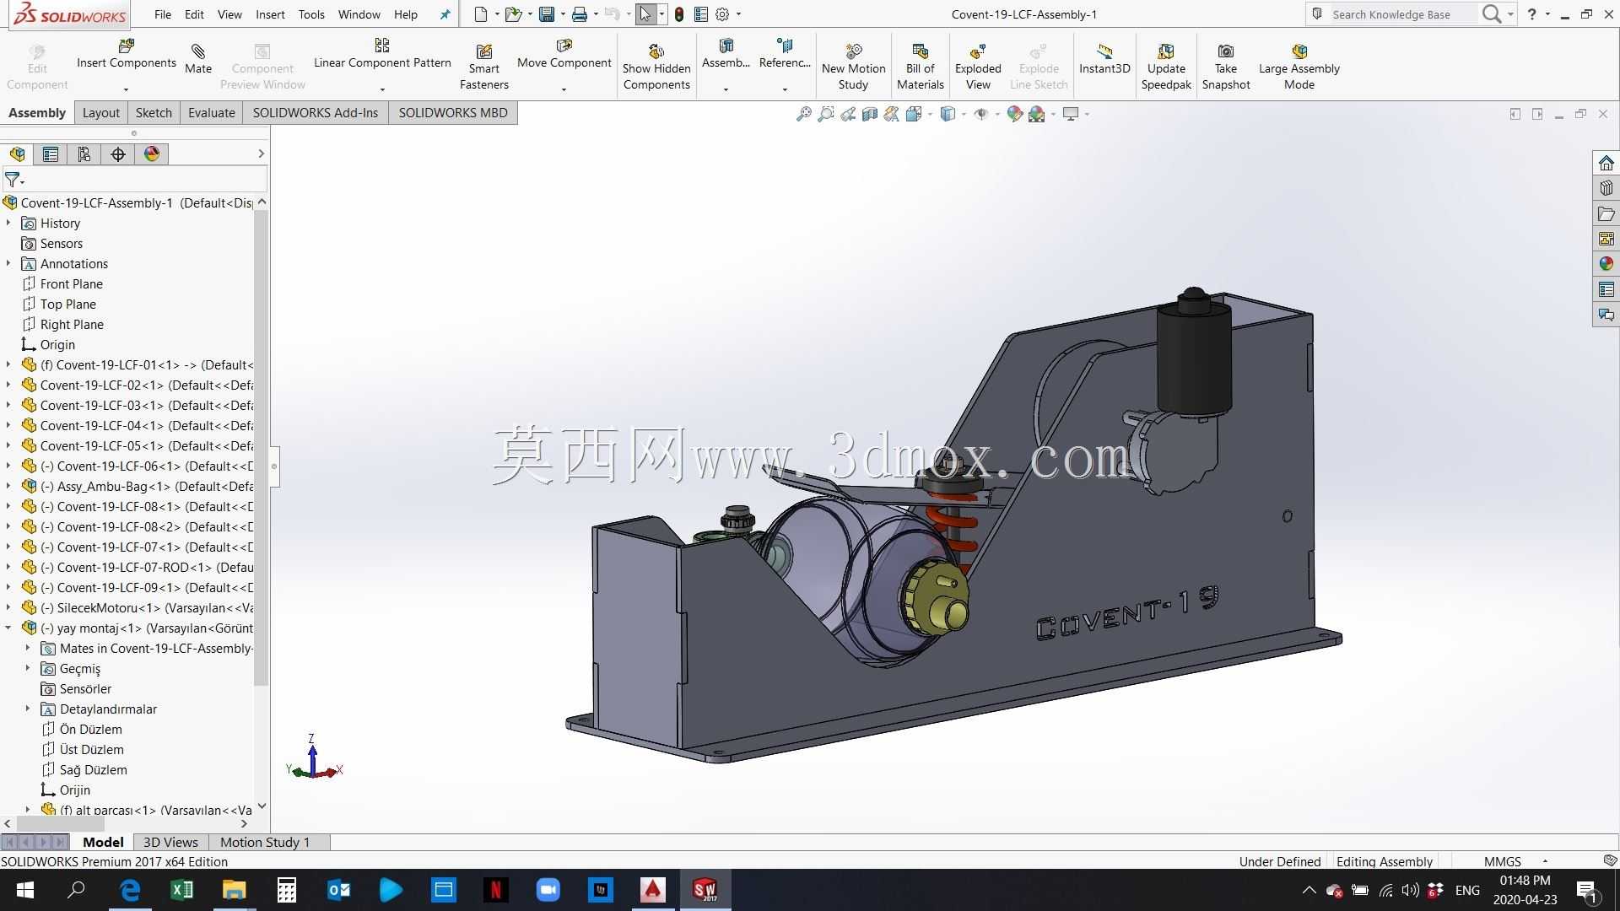The width and height of the screenshot is (1620, 911).
Task: Open Zoom app from taskbar
Action: click(x=548, y=890)
